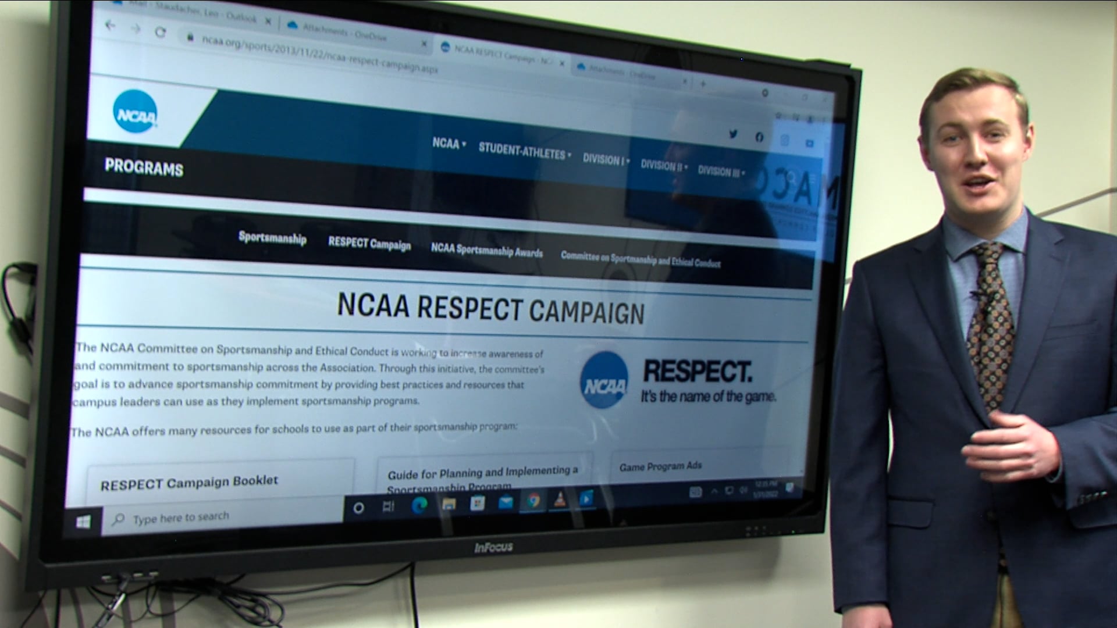Click the RESPECT It's the name of the game banner
Image resolution: width=1117 pixels, height=628 pixels.
pos(678,380)
